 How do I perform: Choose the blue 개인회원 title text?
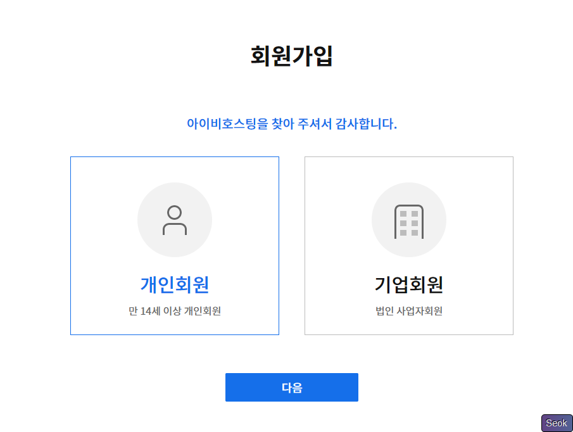pyautogui.click(x=175, y=285)
